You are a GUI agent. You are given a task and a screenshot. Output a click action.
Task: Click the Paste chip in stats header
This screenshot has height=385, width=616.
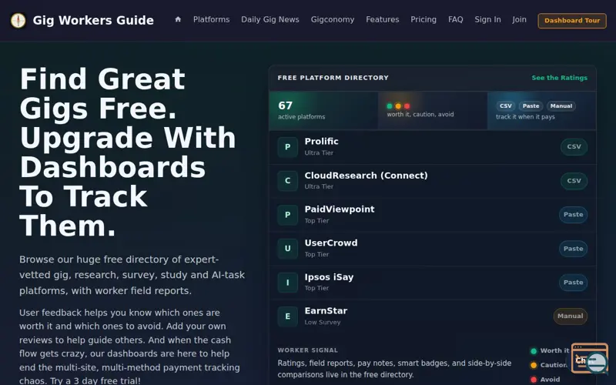tap(531, 106)
